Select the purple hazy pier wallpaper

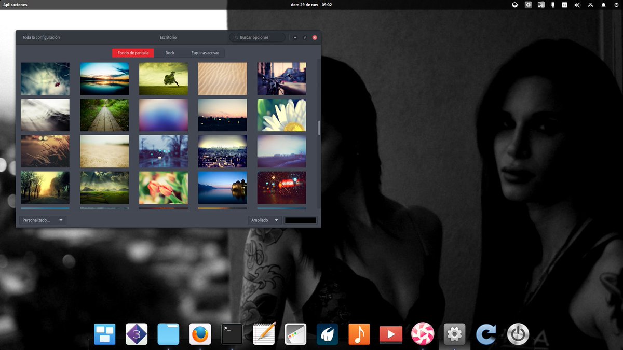282,151
